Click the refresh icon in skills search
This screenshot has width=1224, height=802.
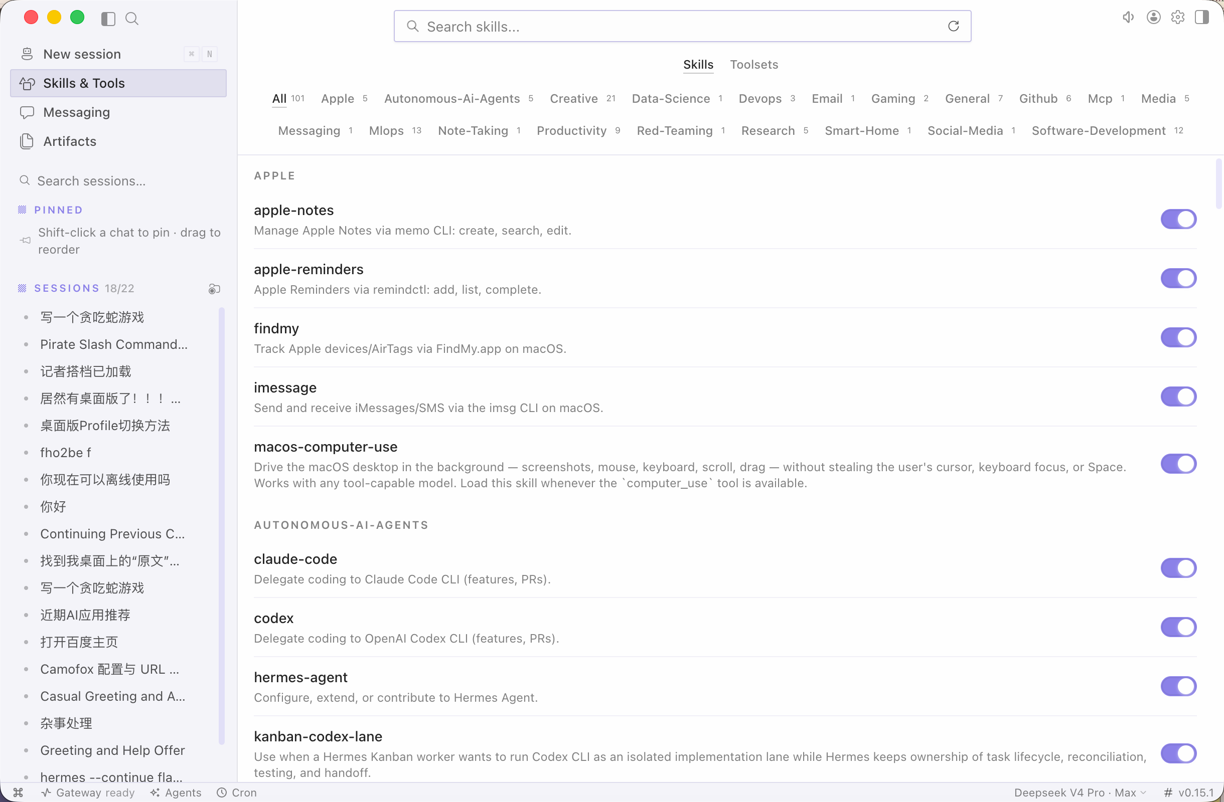tap(953, 26)
